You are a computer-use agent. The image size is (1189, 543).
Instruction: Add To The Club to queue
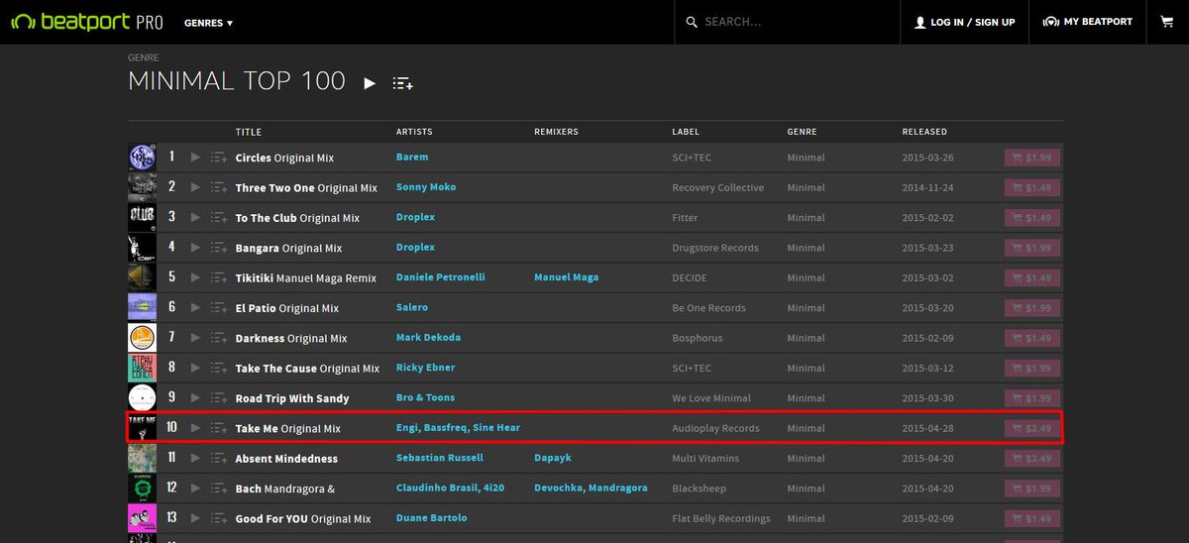(219, 217)
